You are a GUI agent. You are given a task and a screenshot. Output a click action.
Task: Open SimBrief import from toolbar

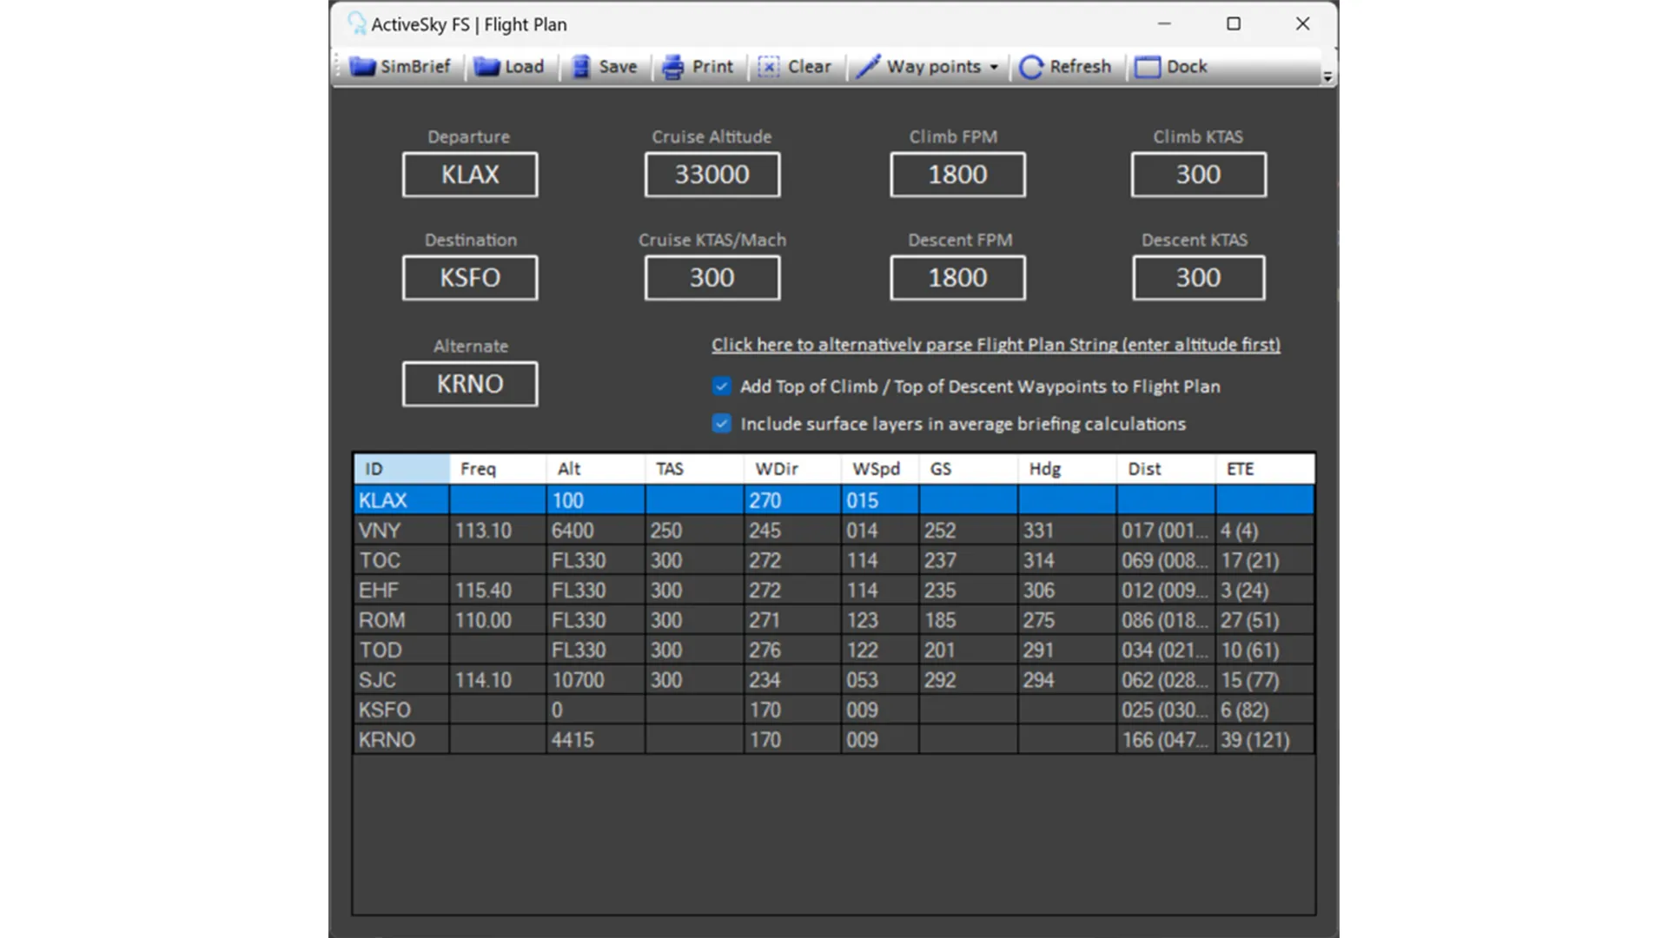click(x=400, y=67)
